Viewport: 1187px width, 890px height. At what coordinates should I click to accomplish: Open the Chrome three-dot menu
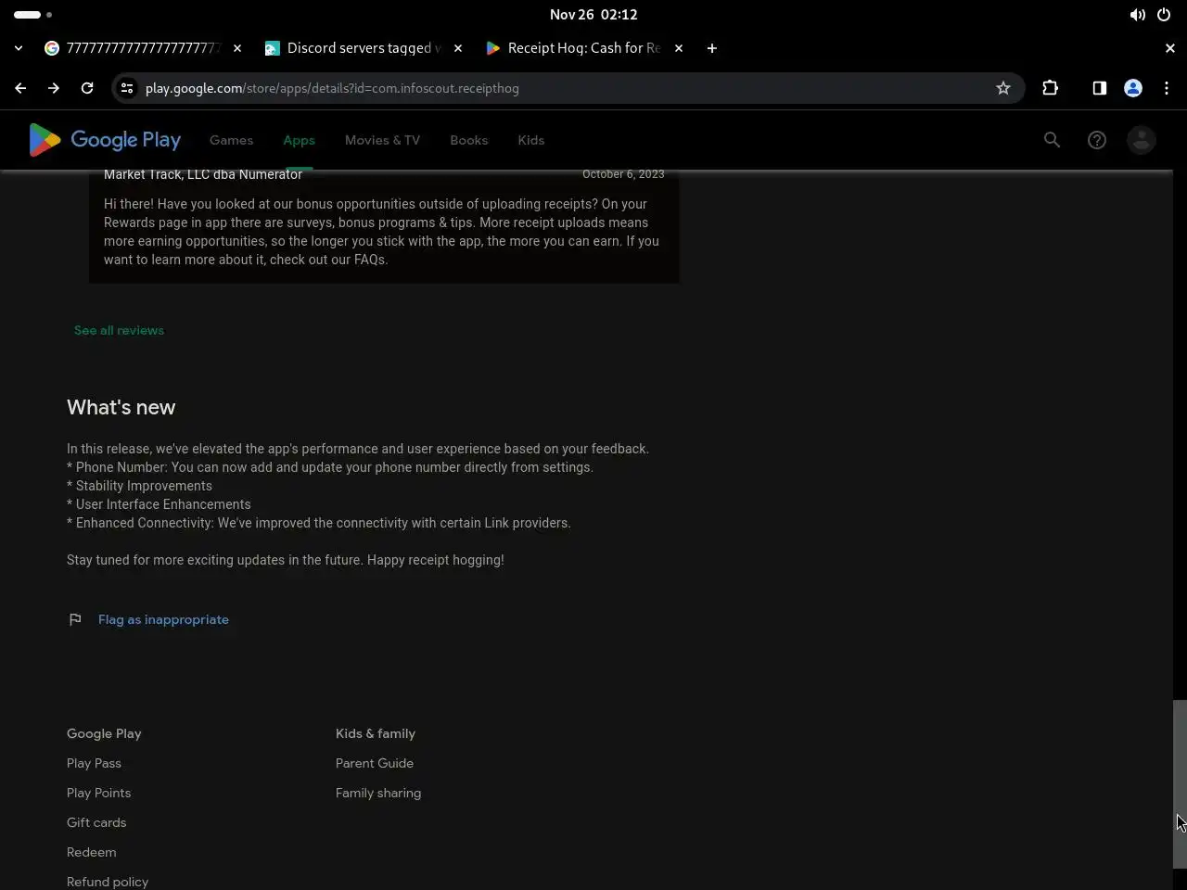(x=1167, y=88)
